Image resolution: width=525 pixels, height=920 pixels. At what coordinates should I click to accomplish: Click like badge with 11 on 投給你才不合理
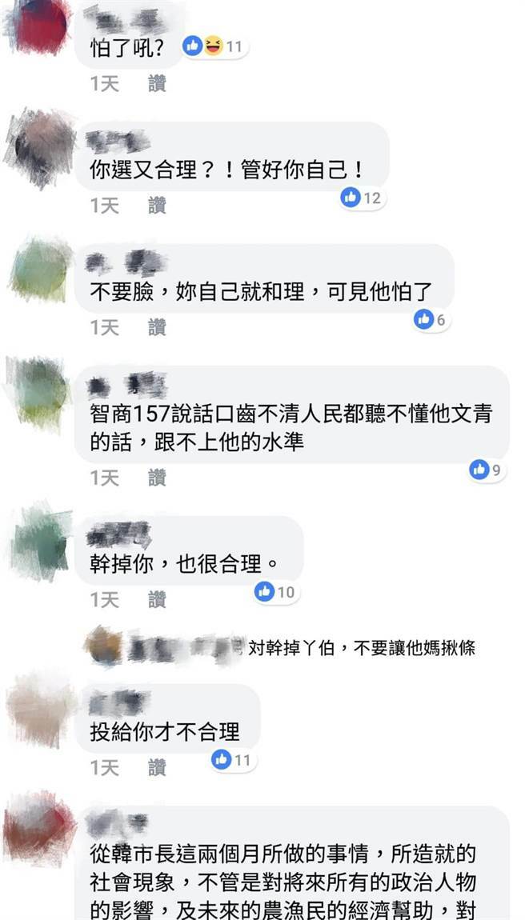tap(233, 761)
